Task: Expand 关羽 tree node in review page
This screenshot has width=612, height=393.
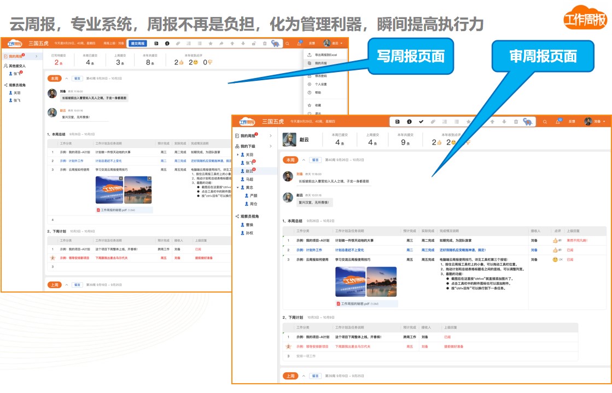Action: [x=238, y=154]
